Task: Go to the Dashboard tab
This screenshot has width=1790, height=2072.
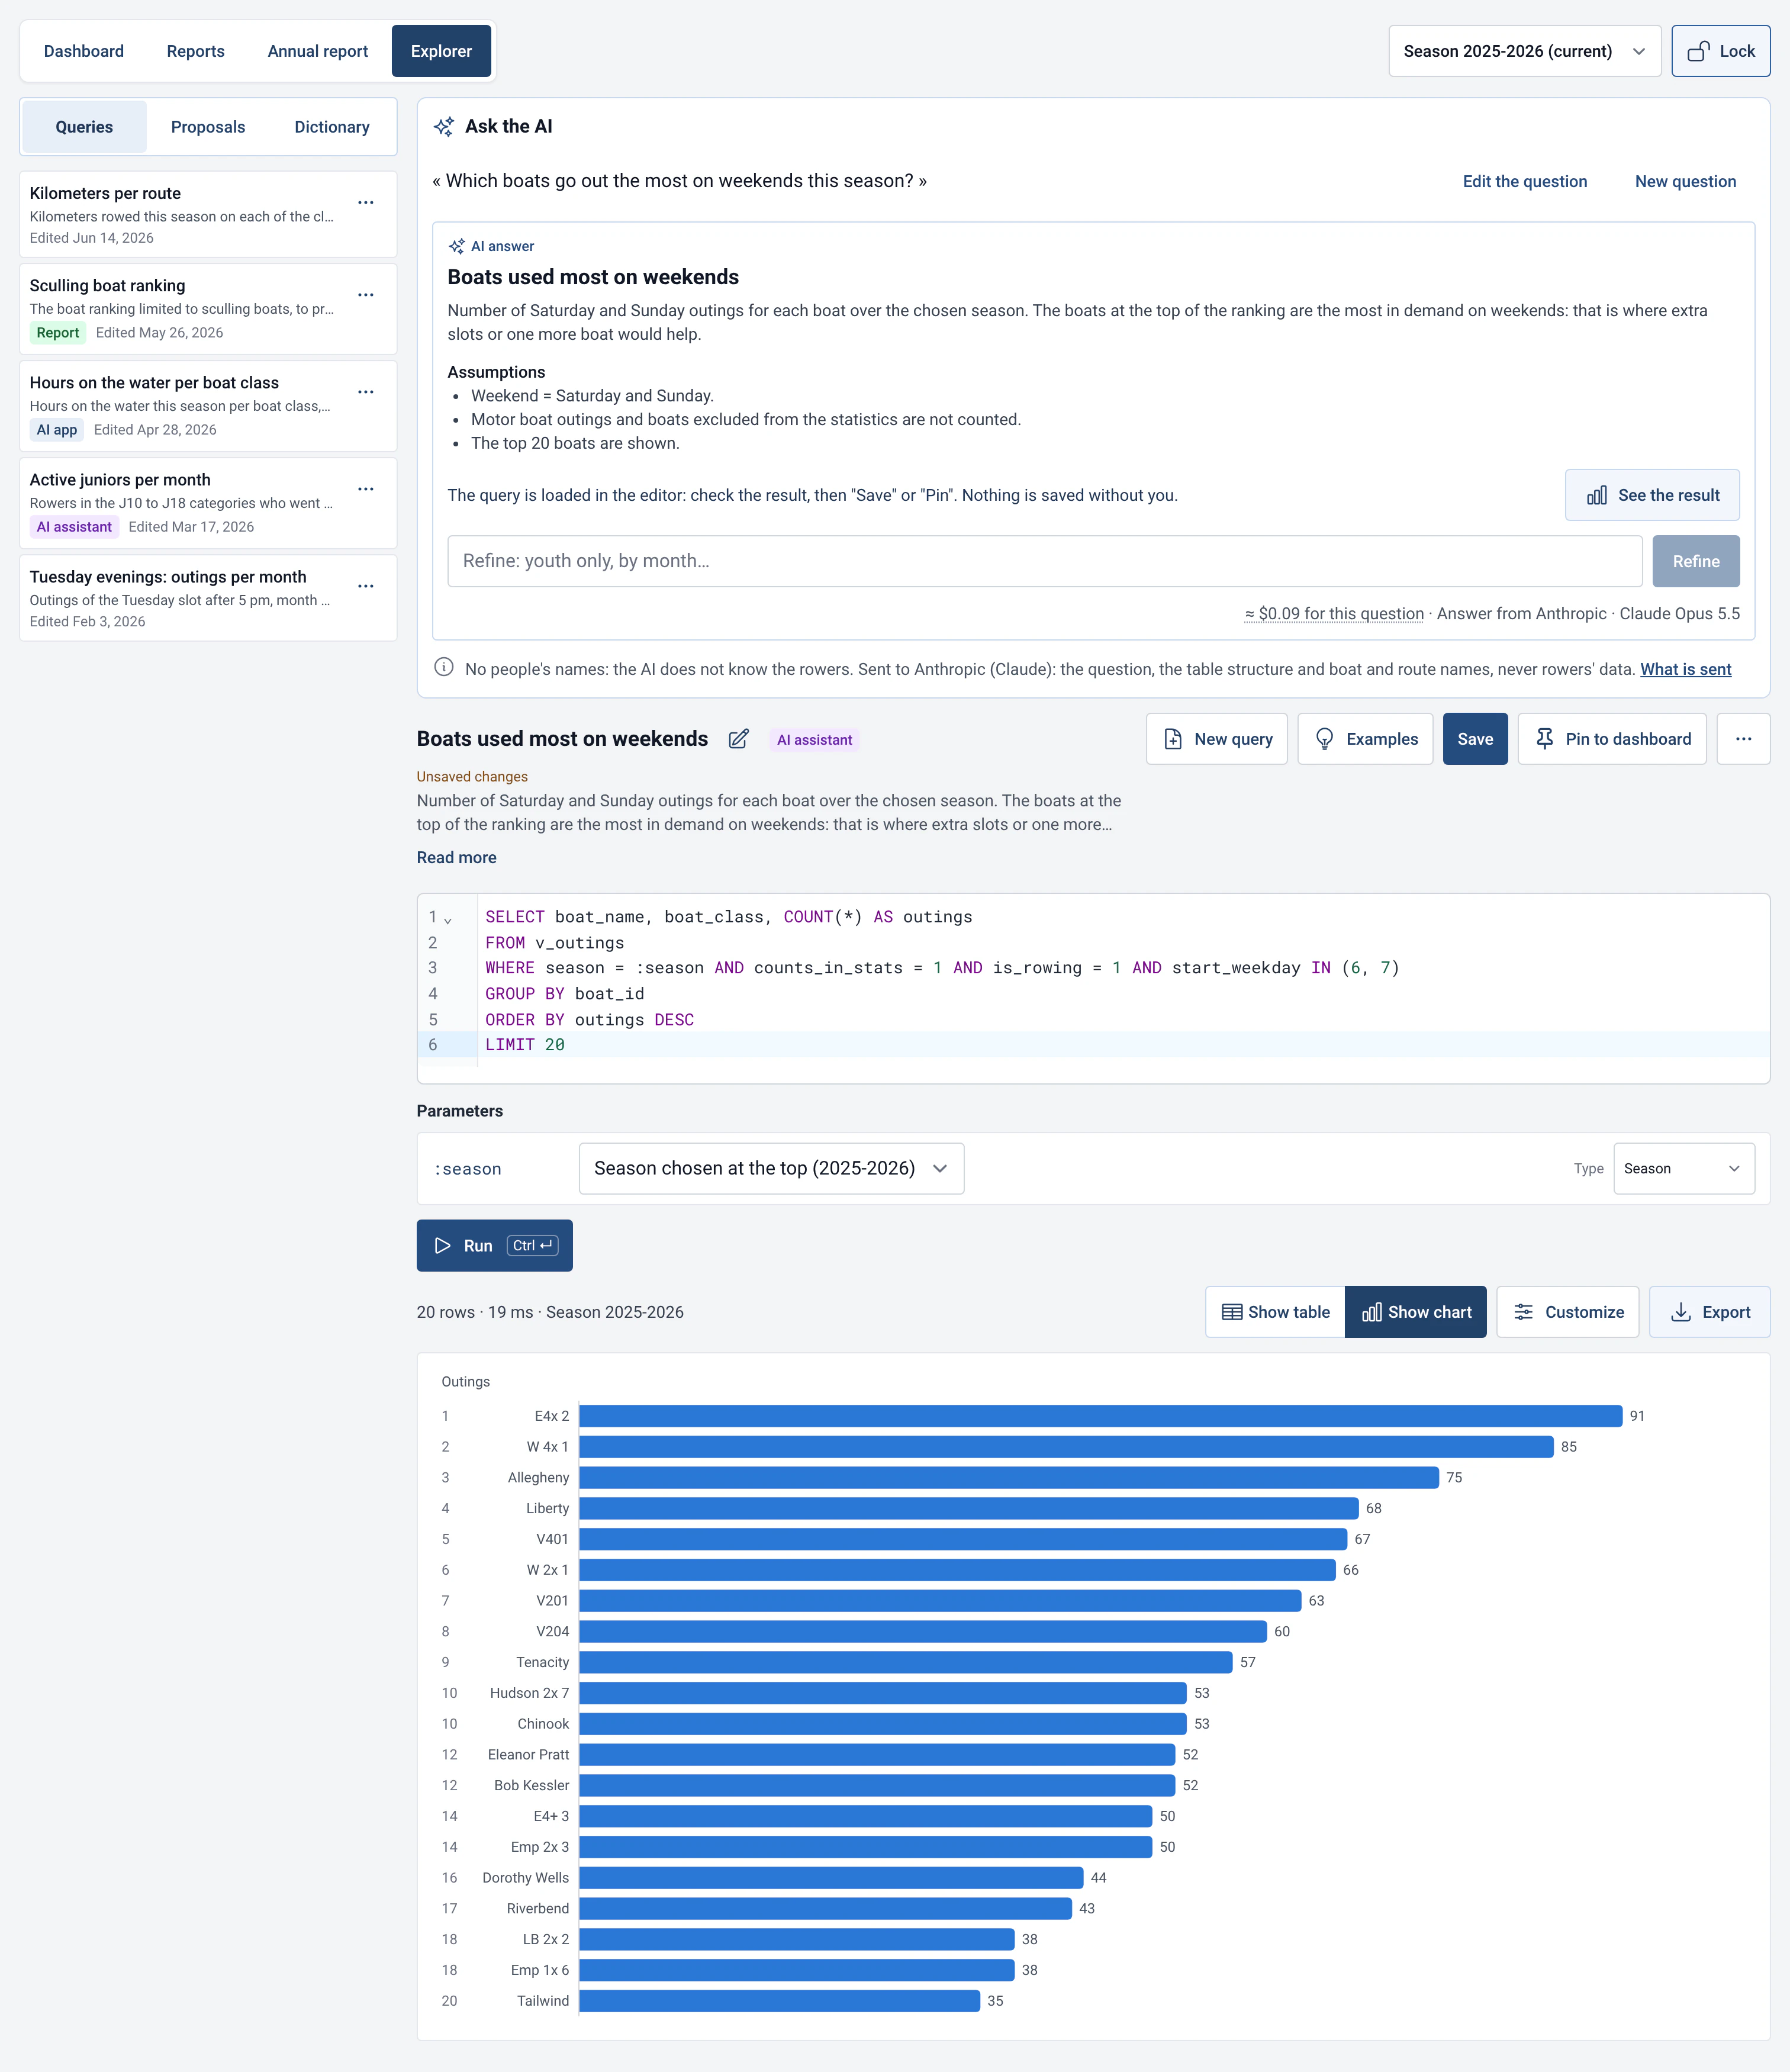Action: [x=84, y=51]
